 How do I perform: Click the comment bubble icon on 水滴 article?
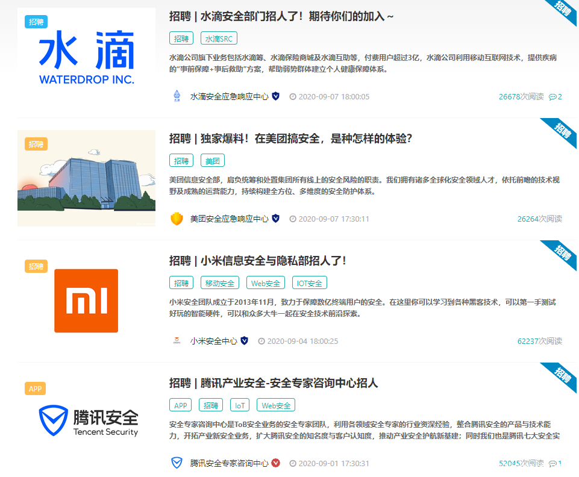(552, 97)
